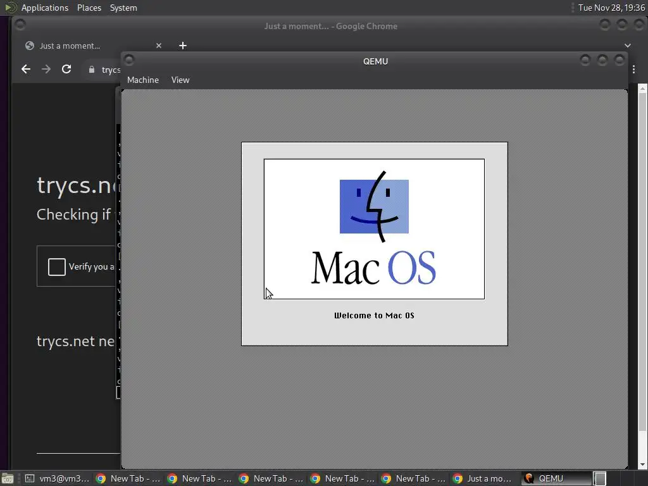Click the 'Welcome to Mac OS' text
The width and height of the screenshot is (648, 486).
pos(374,315)
